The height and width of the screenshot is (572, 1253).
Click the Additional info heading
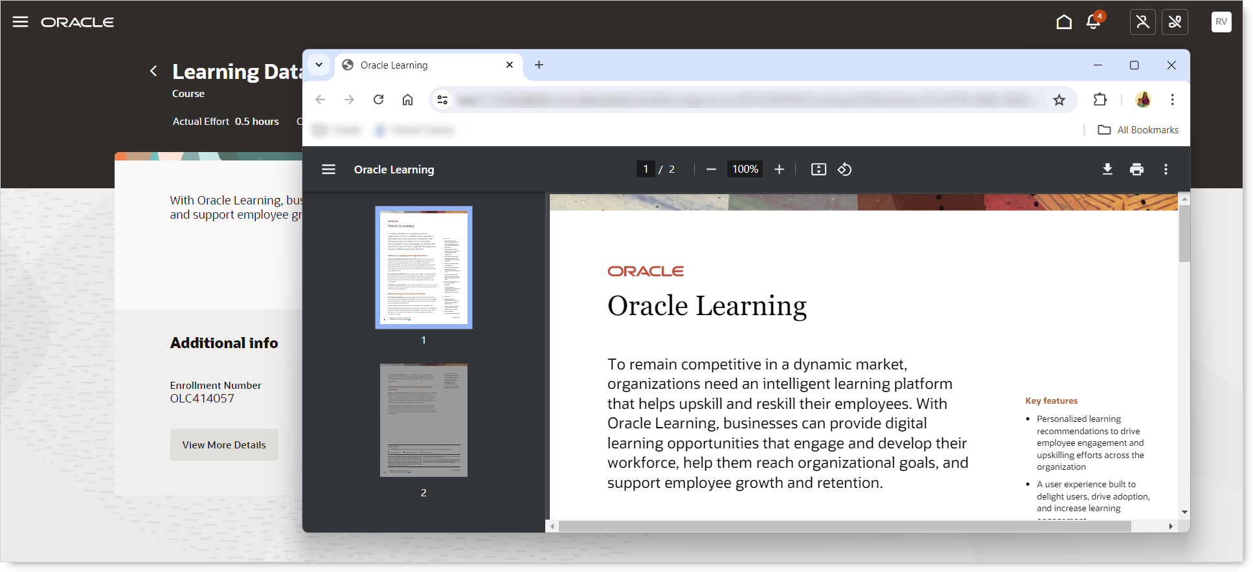(x=224, y=343)
